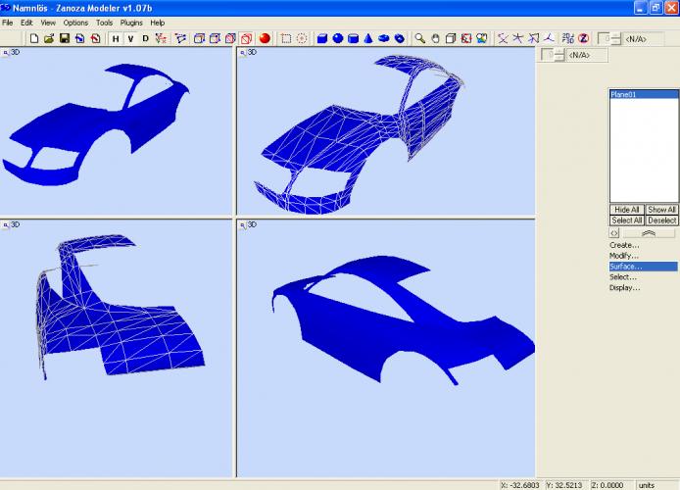This screenshot has width=680, height=490.
Task: Click the Open file folder icon
Action: pyautogui.click(x=49, y=38)
